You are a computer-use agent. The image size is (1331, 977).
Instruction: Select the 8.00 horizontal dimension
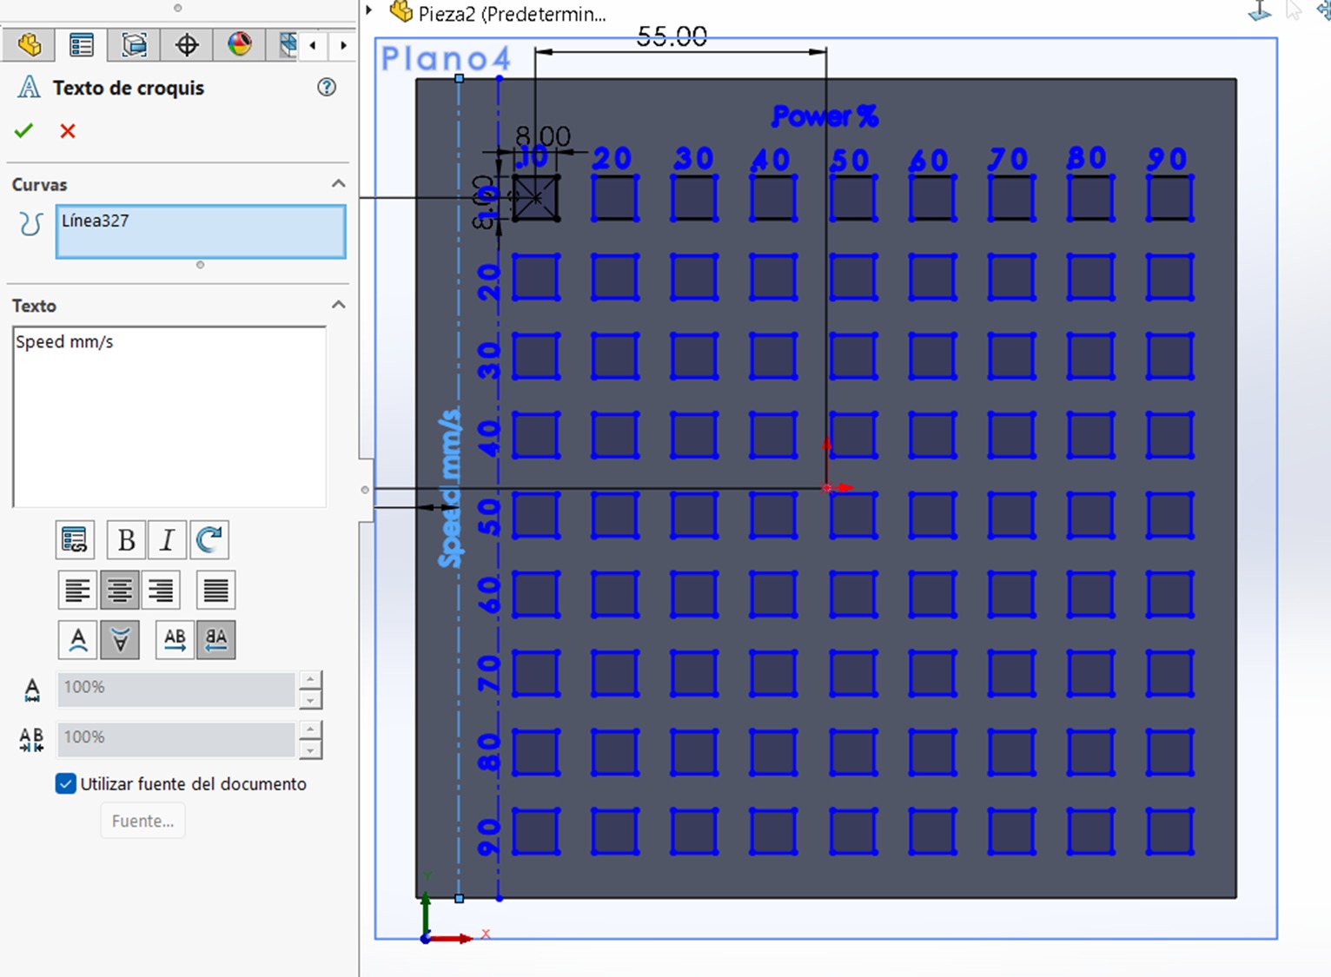pyautogui.click(x=543, y=136)
